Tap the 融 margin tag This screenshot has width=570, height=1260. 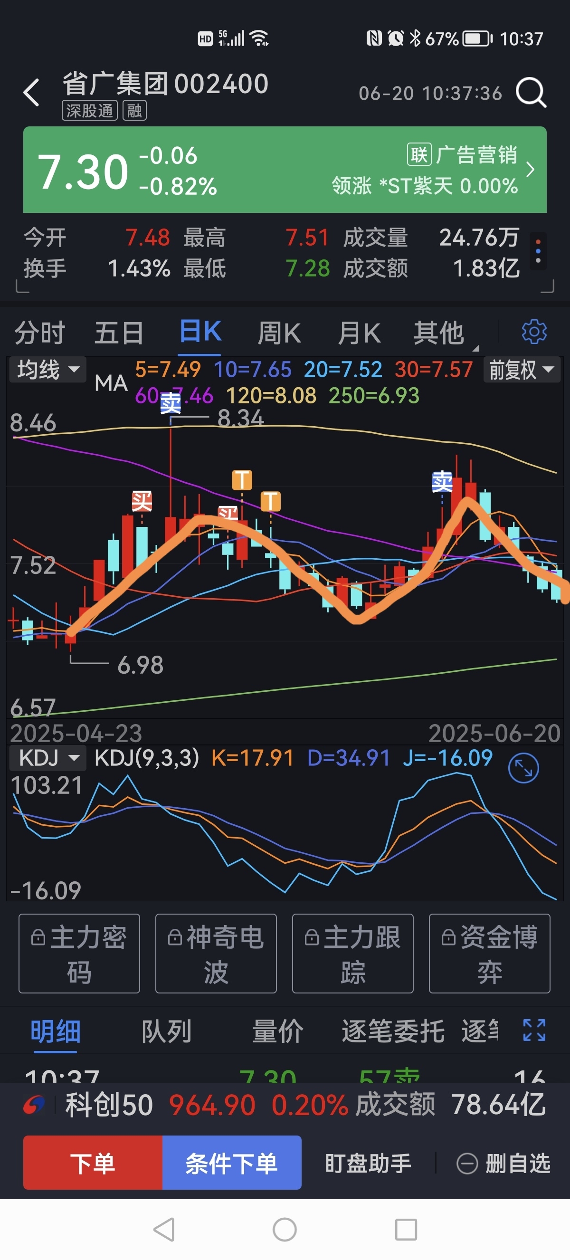pyautogui.click(x=134, y=111)
